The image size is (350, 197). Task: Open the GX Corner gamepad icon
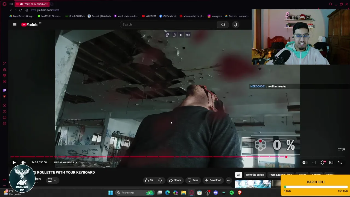click(11, 4)
